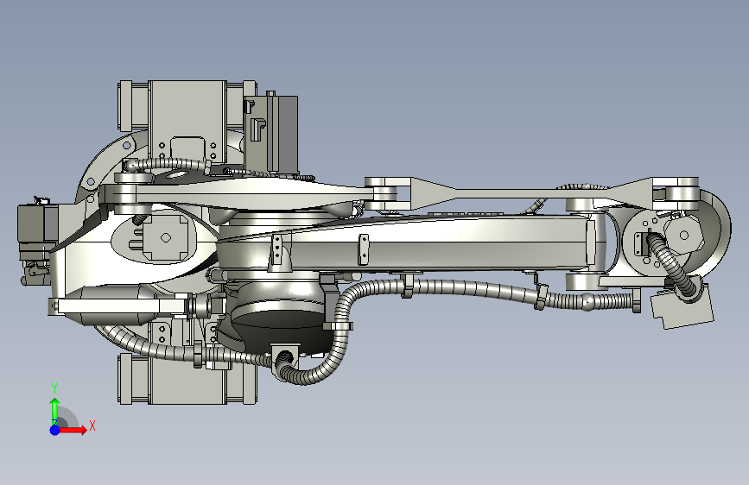This screenshot has width=749, height=485.
Task: Select the angled tag plate at the arm's right end
Action: (682, 306)
